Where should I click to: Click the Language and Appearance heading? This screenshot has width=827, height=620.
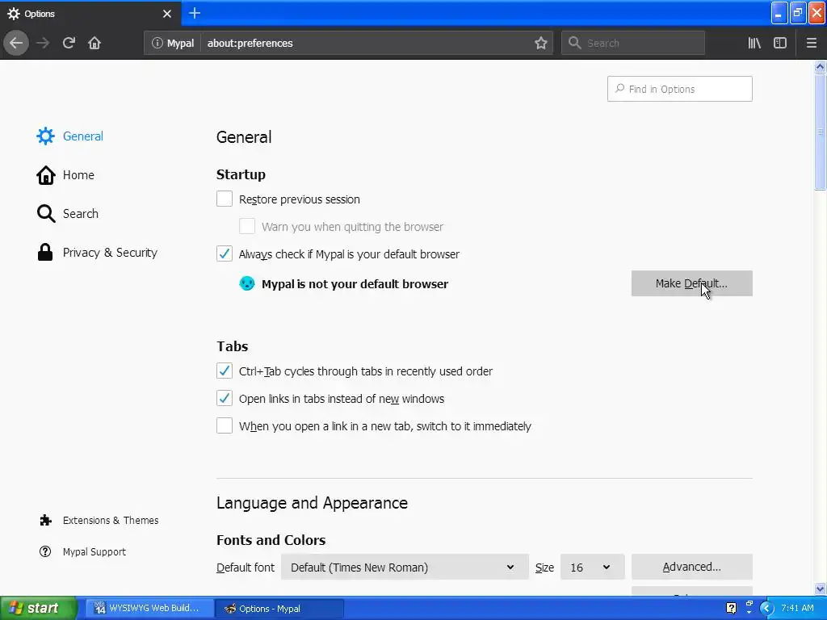(x=313, y=503)
